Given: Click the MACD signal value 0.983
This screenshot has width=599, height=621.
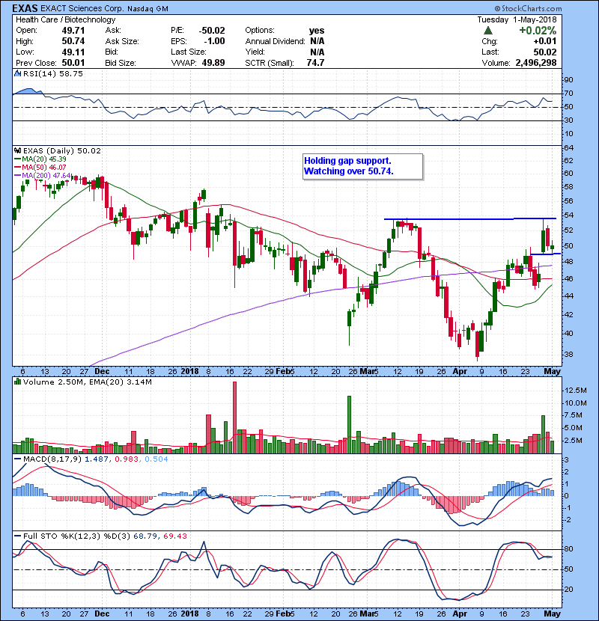Looking at the screenshot, I should pos(127,459).
